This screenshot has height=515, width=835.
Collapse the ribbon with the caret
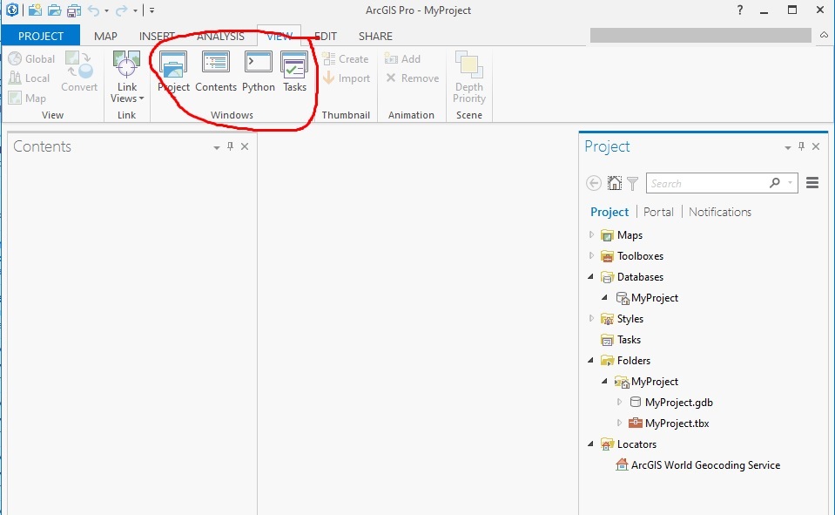coord(824,35)
